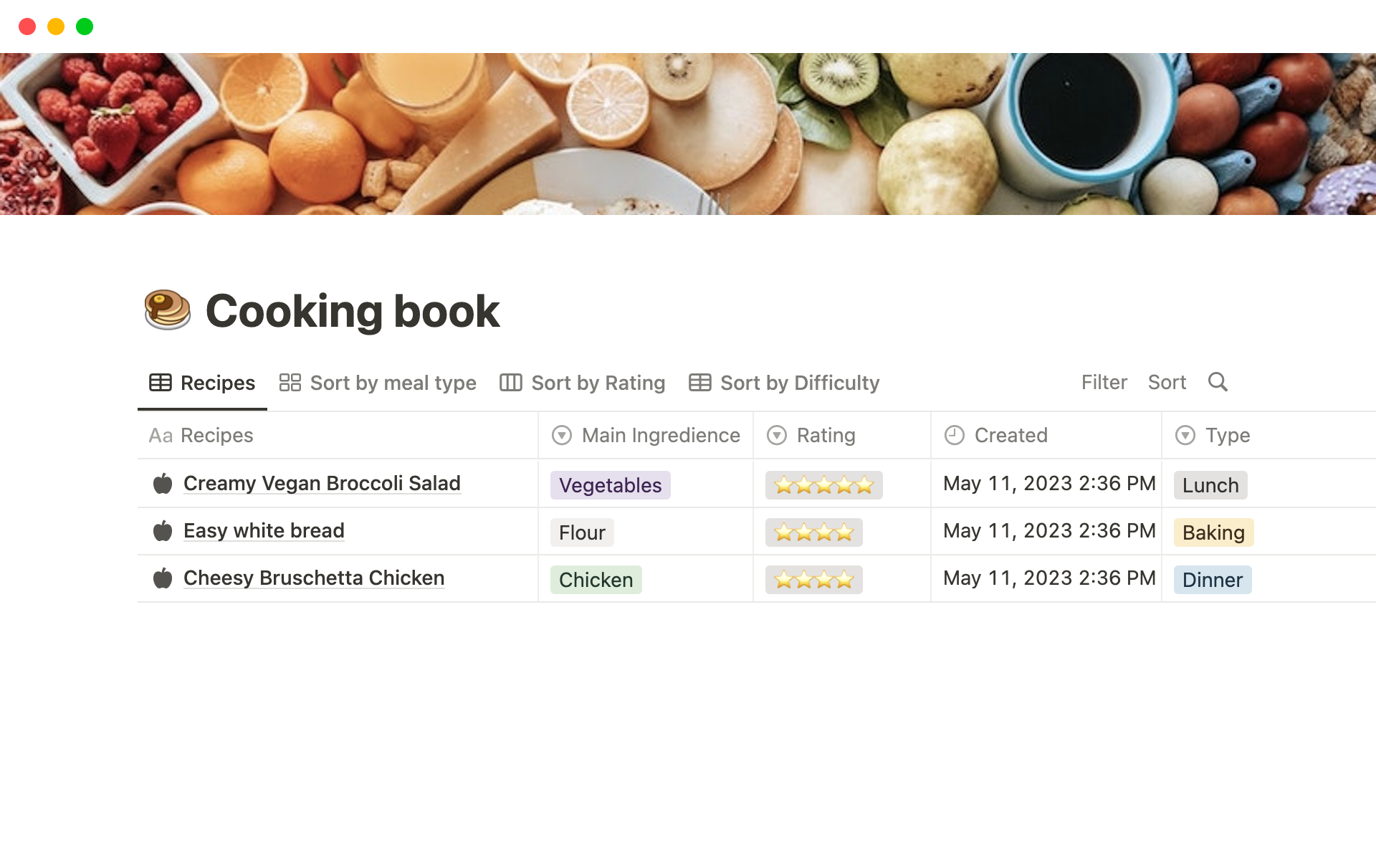Click the gallery icon of Sort by meal type
Screen dimensions: 1376x860
click(290, 383)
